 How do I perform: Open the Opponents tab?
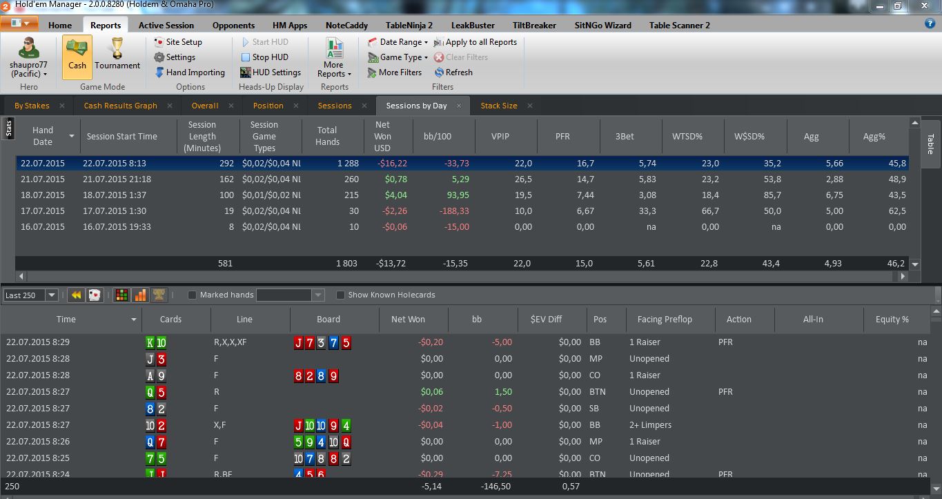tap(234, 26)
